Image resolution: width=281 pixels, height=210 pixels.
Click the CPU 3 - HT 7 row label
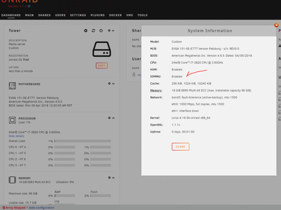(x=17, y=165)
